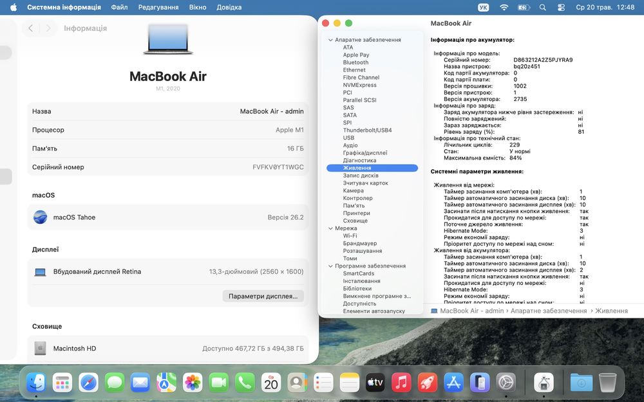The width and height of the screenshot is (644, 402).
Task: Open Downloads folder in Dock
Action: [x=581, y=383]
